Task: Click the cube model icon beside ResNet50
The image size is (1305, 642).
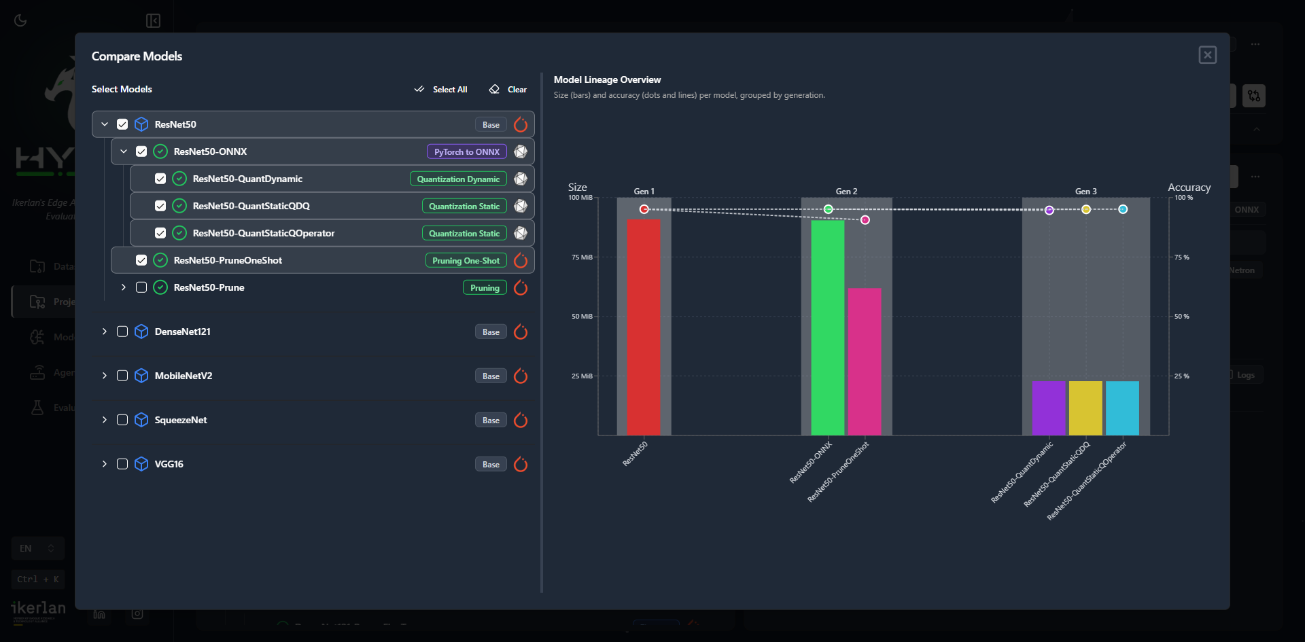Action: [x=141, y=124]
